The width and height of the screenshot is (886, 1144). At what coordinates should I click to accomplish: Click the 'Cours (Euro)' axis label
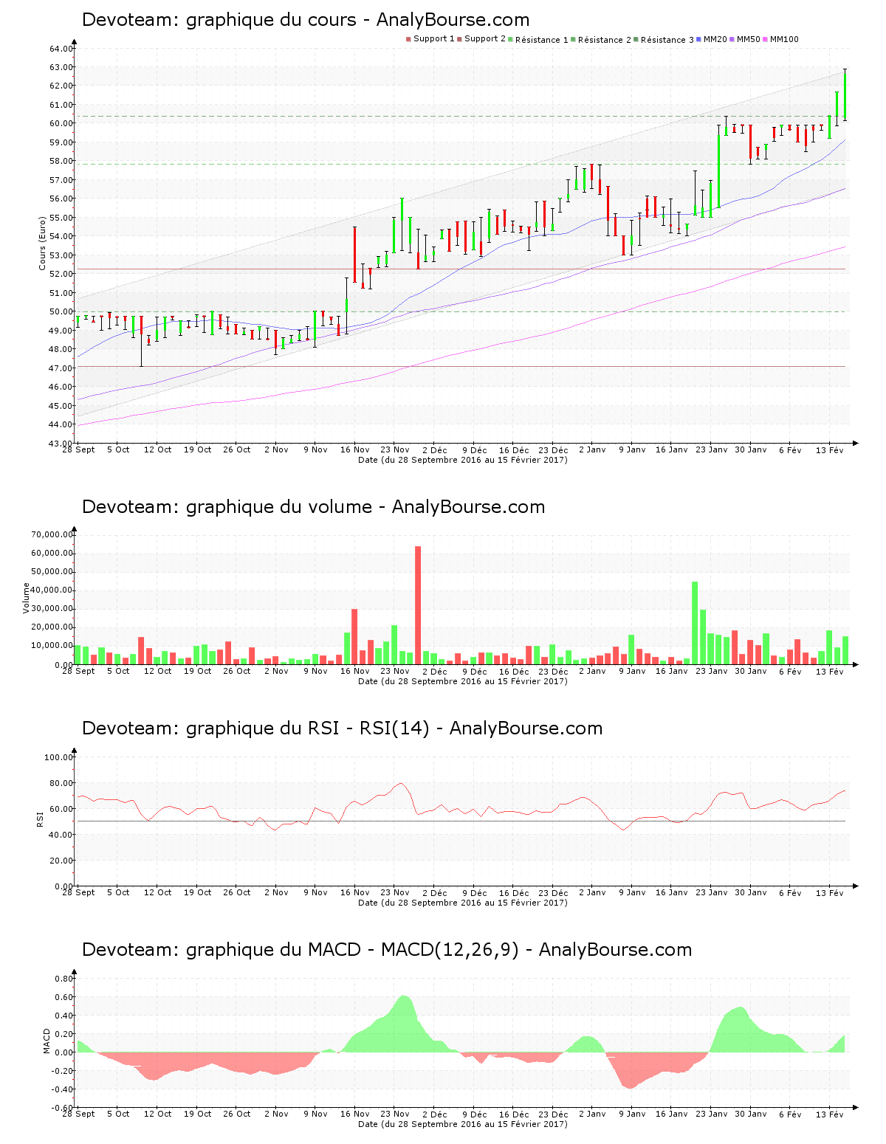(x=43, y=243)
